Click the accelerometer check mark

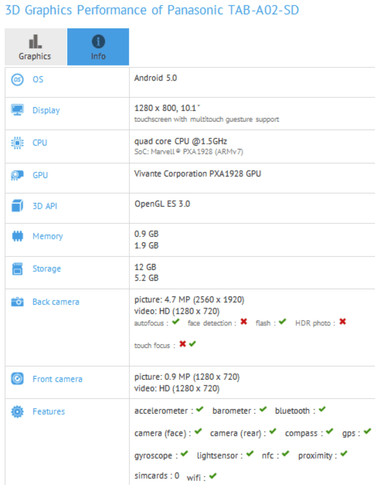(x=200, y=409)
